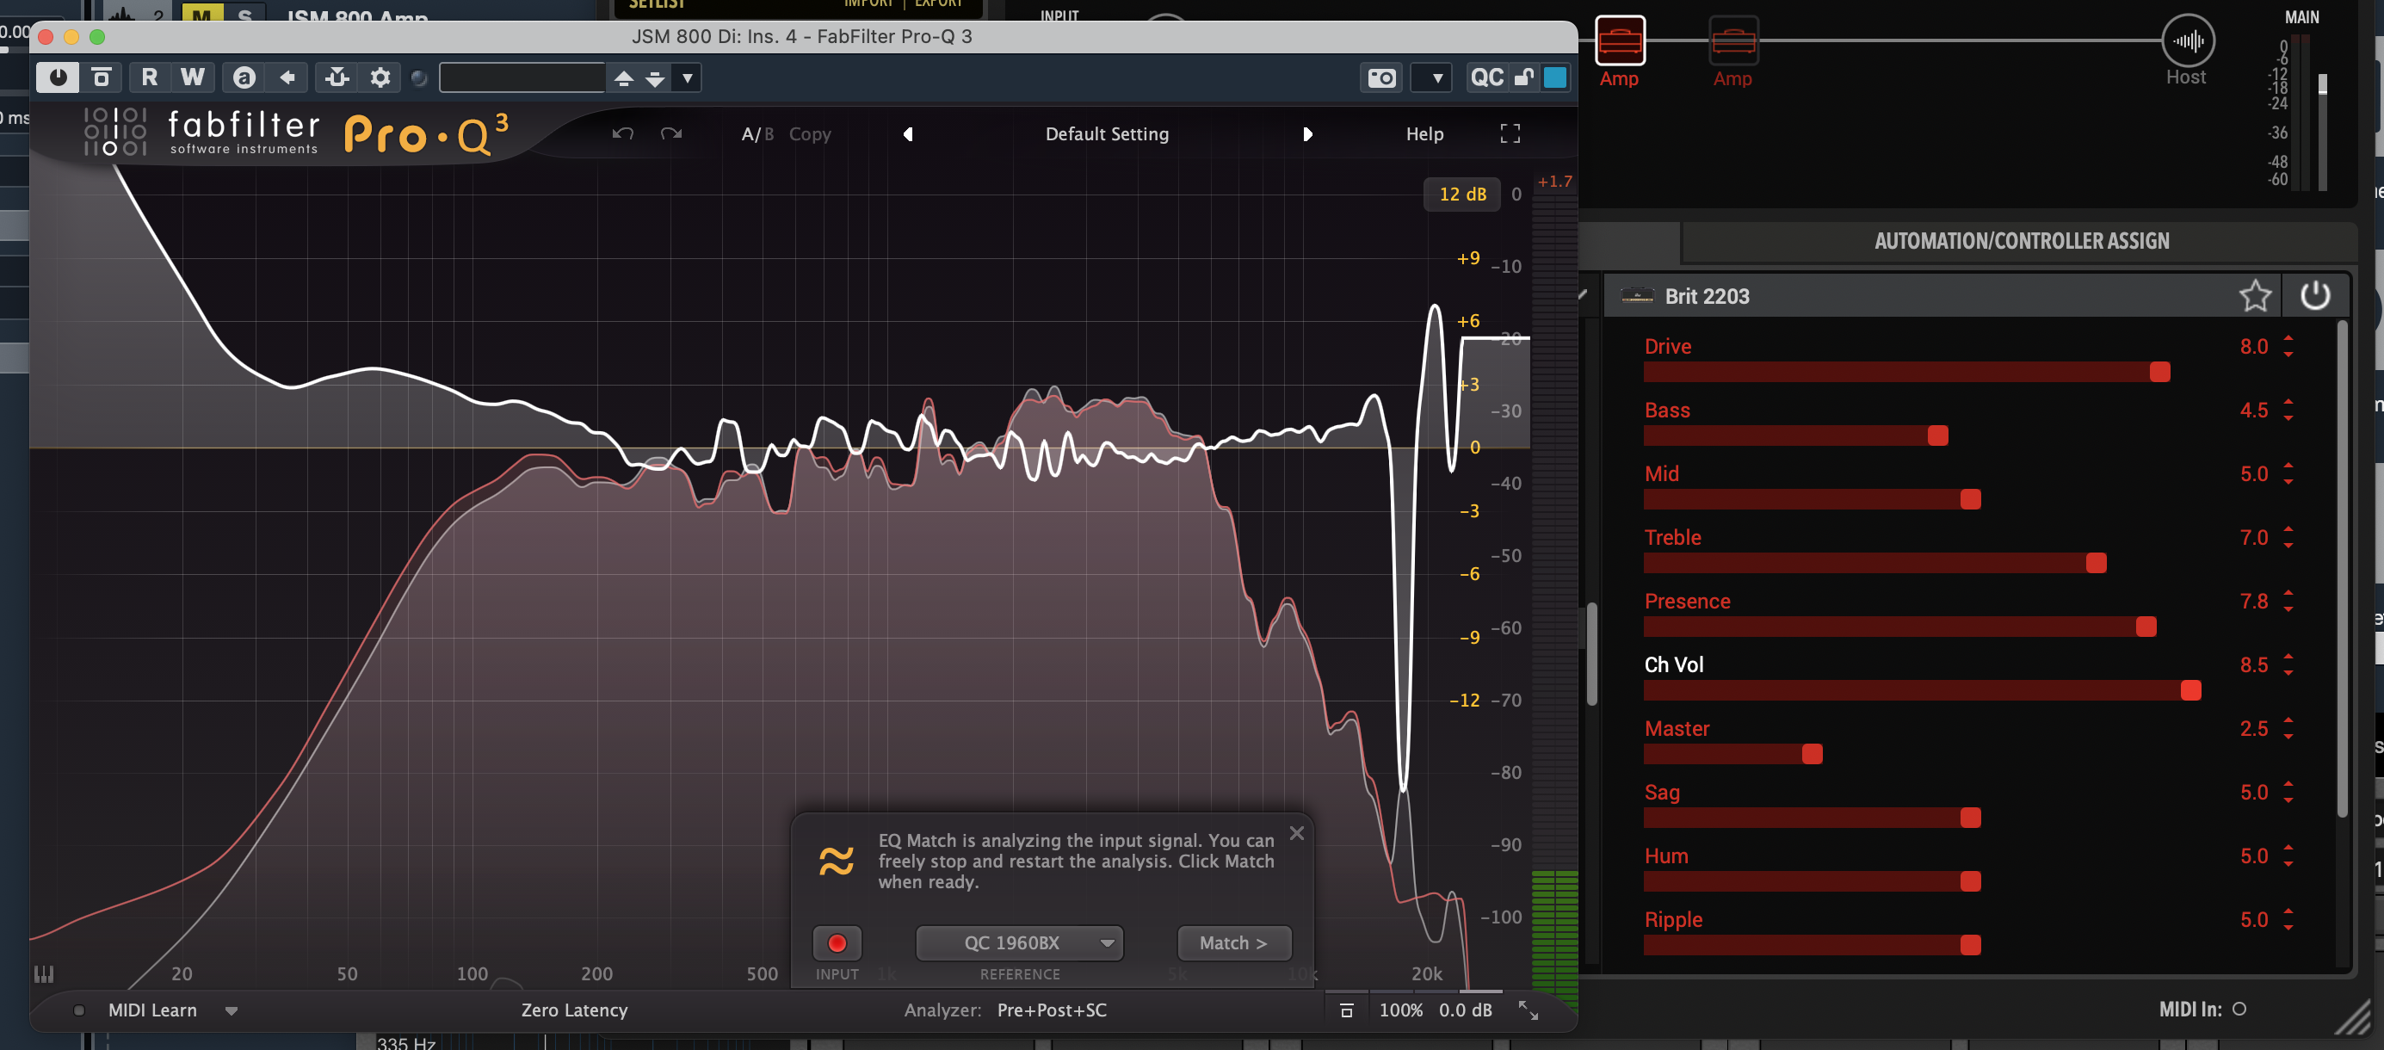The height and width of the screenshot is (1050, 2384).
Task: Adjust the Drive slider handle
Action: [2159, 372]
